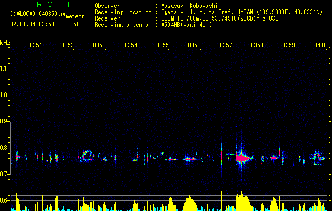This screenshot has height=211, width=332.
Task: Click the 0.9 kHz frequency axis label
Action: (x=5, y=121)
